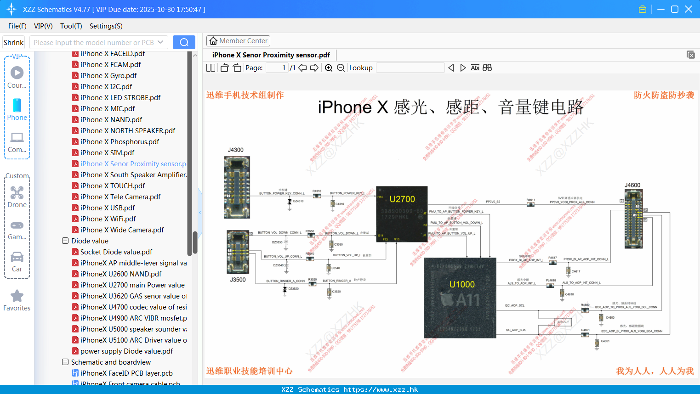This screenshot has height=394, width=700.
Task: Click the blue search button
Action: [184, 42]
